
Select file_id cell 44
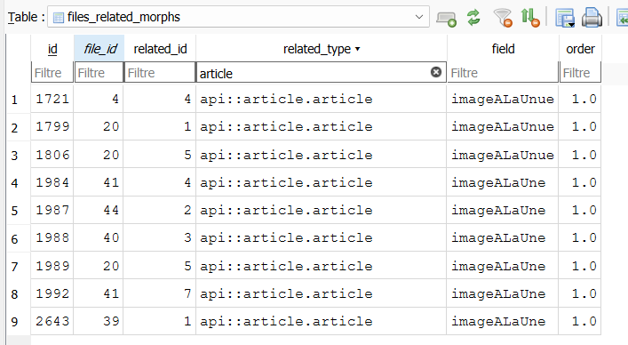pyautogui.click(x=99, y=211)
